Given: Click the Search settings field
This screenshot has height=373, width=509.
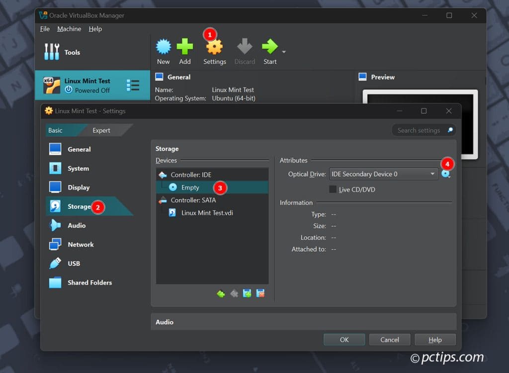Looking at the screenshot, I should click(x=420, y=130).
